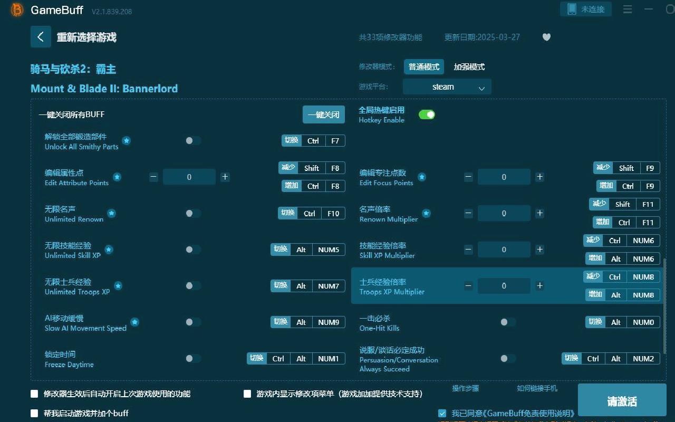Click Ctrl Alt NUM1 hotkey for Freeze Daytime
The height and width of the screenshot is (422, 675).
coord(296,359)
